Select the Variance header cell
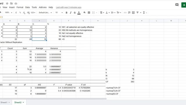 point(54,48)
